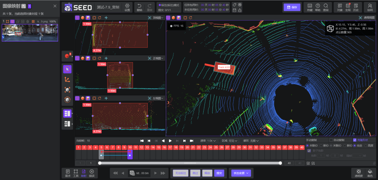Click the 保存 save button
Image resolution: width=378 pixels, height=180 pixels.
tap(292, 7)
